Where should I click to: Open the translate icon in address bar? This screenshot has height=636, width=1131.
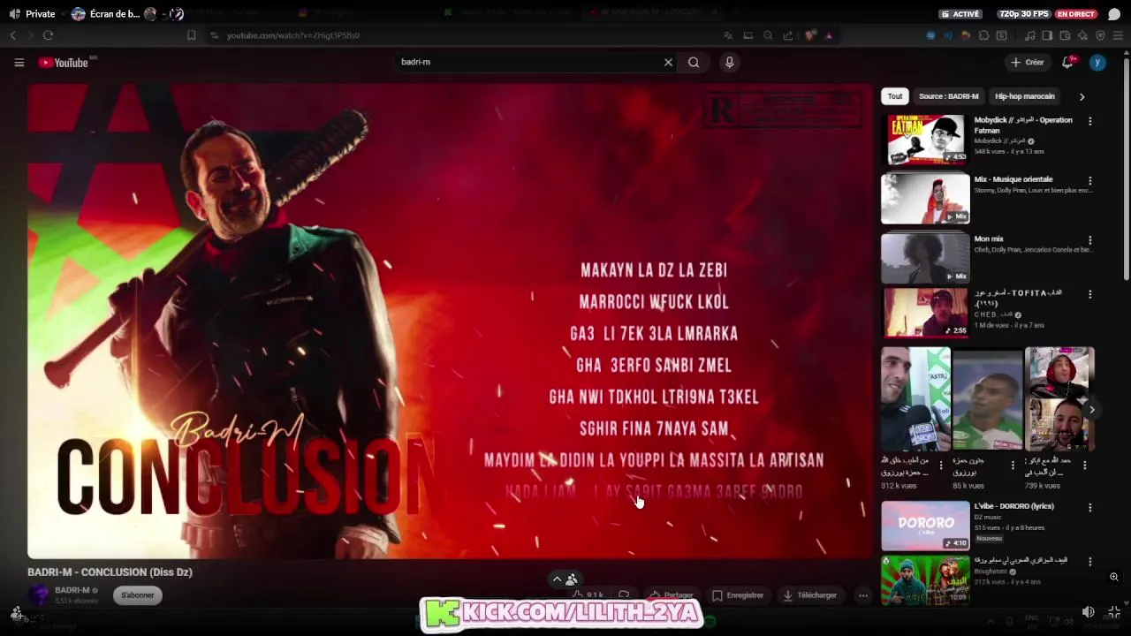[728, 35]
